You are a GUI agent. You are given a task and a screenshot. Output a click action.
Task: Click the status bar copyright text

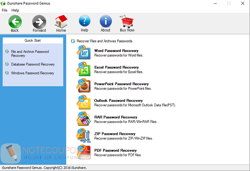[44, 168]
